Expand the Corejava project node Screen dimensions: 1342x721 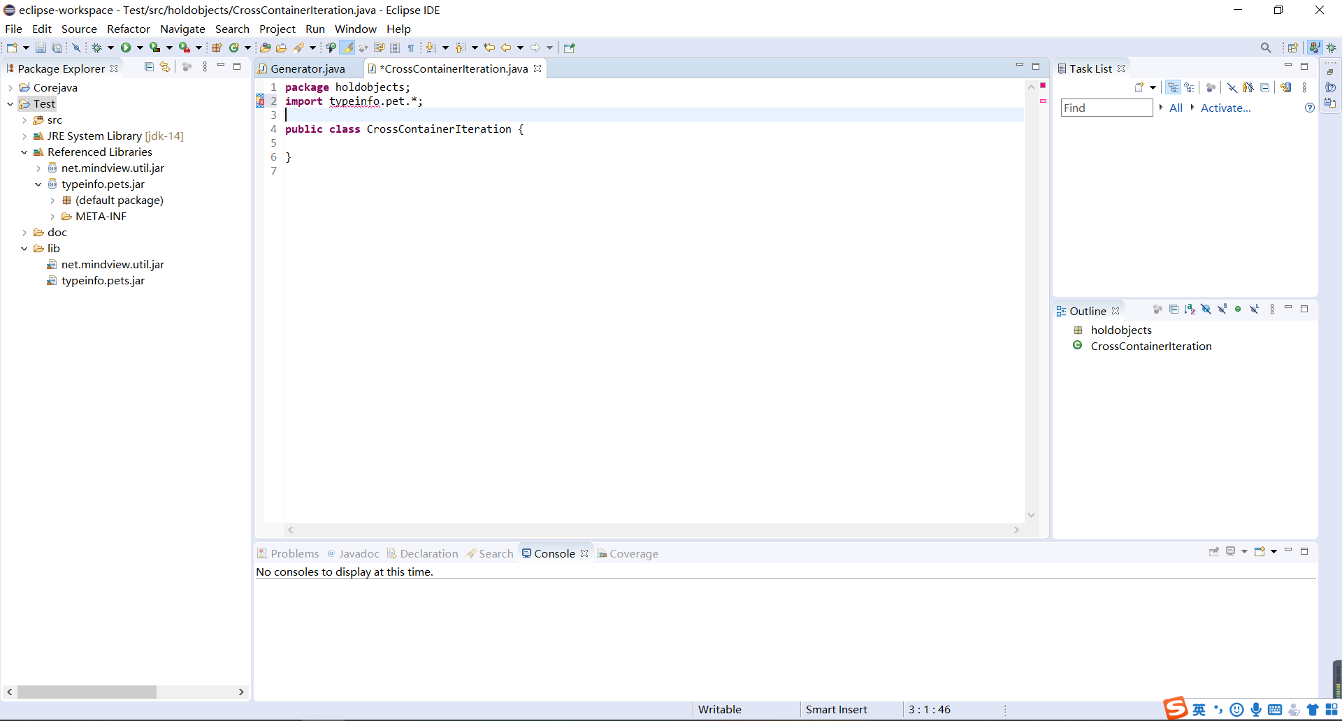[x=10, y=88]
